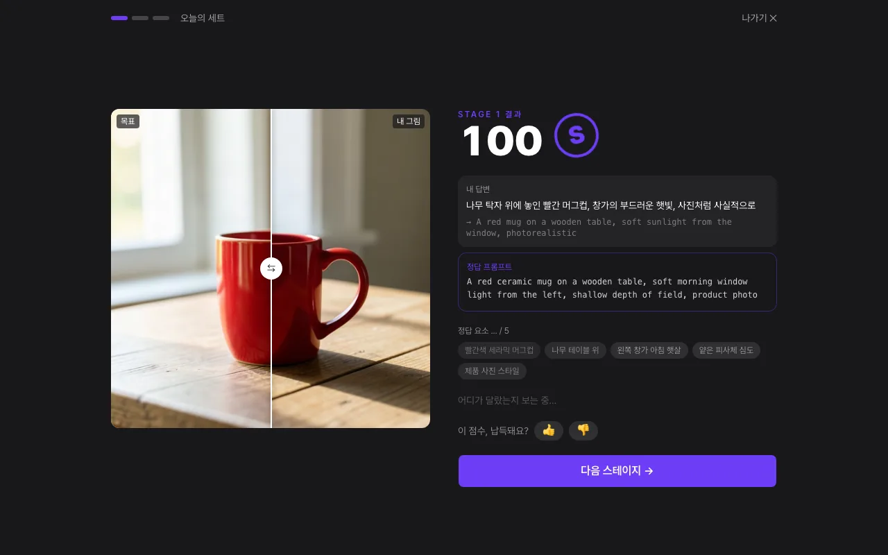Screen dimensions: 888x555
Task: Click the 왼쪽 창가 아침 햇살 chip
Action: click(x=649, y=350)
